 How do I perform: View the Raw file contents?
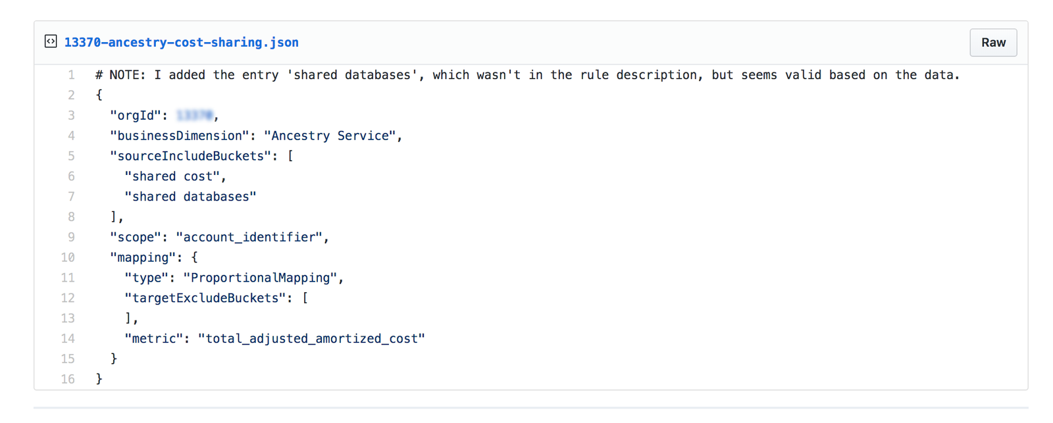click(x=993, y=43)
